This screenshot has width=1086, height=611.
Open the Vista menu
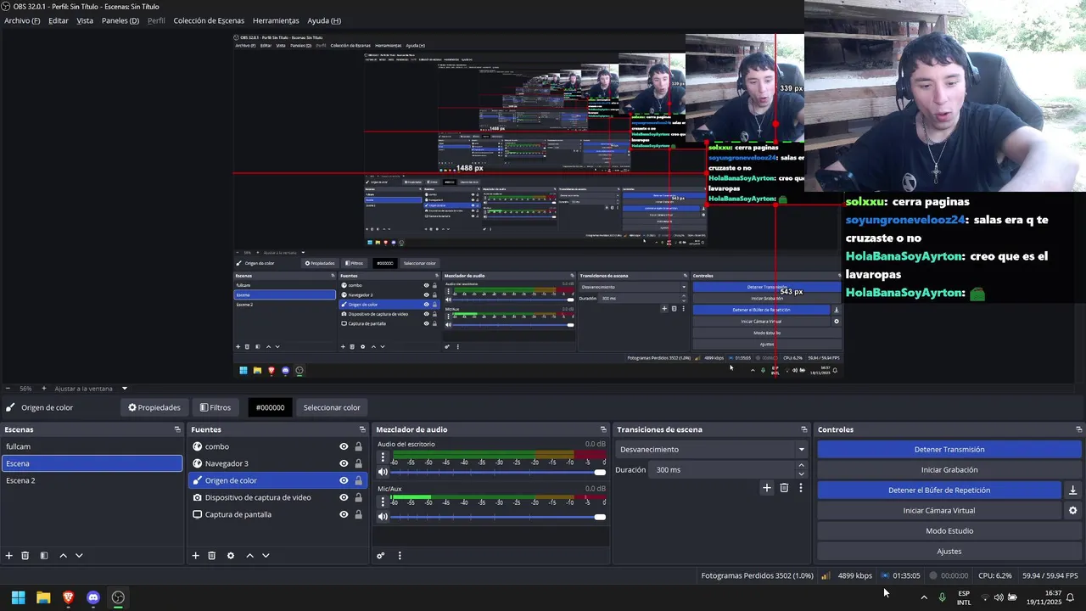coord(85,20)
